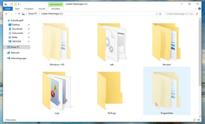Image resolution: width=205 pixels, height=124 pixels.
Task: Open the Ansicht ribbon tab
Action: 42,9
